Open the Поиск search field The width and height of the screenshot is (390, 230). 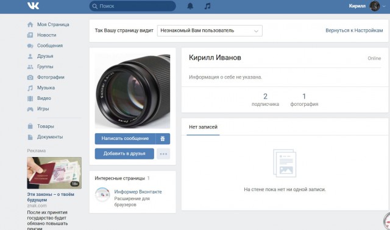[133, 6]
